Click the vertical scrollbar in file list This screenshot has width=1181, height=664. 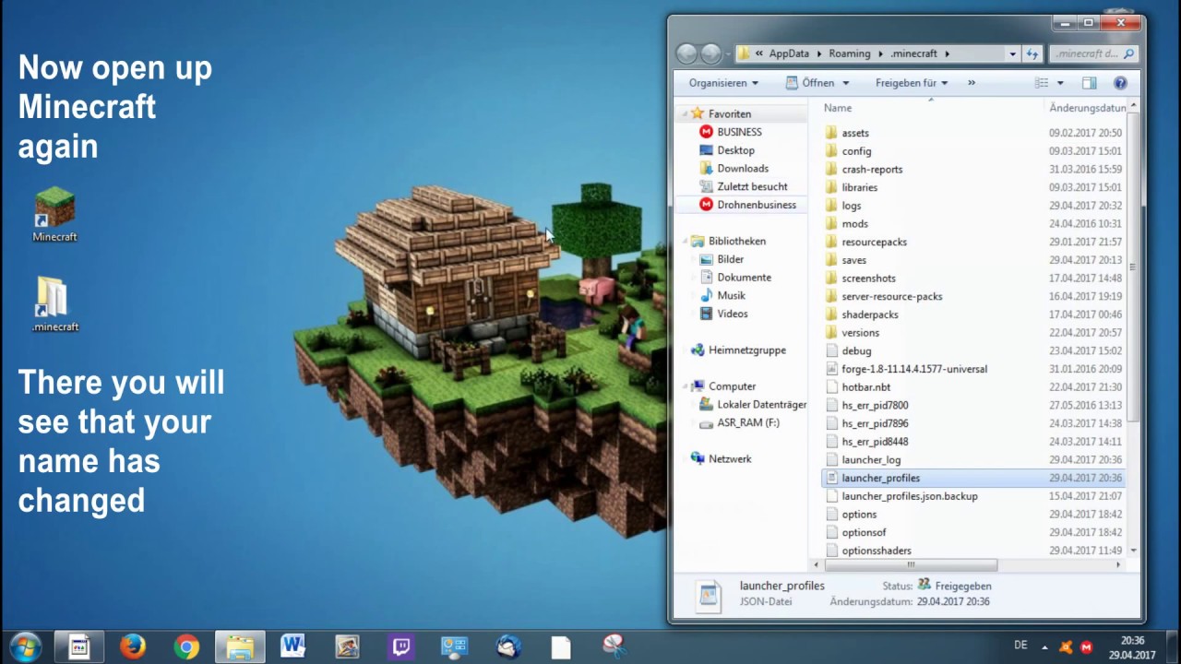tap(1133, 267)
